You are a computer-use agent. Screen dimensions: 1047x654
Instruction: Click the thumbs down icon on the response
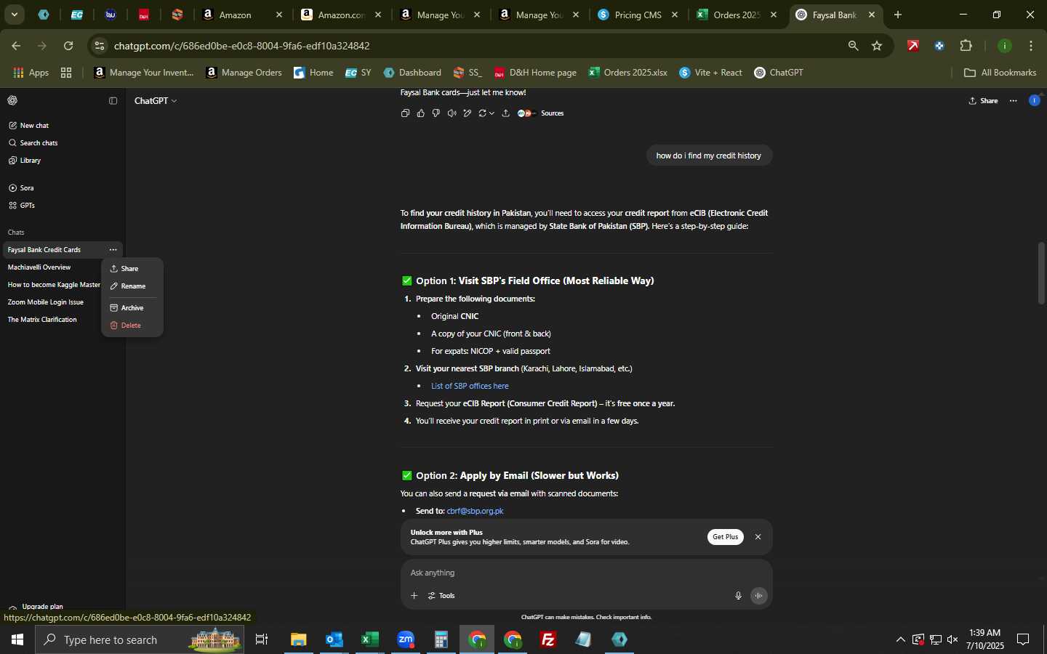436,113
